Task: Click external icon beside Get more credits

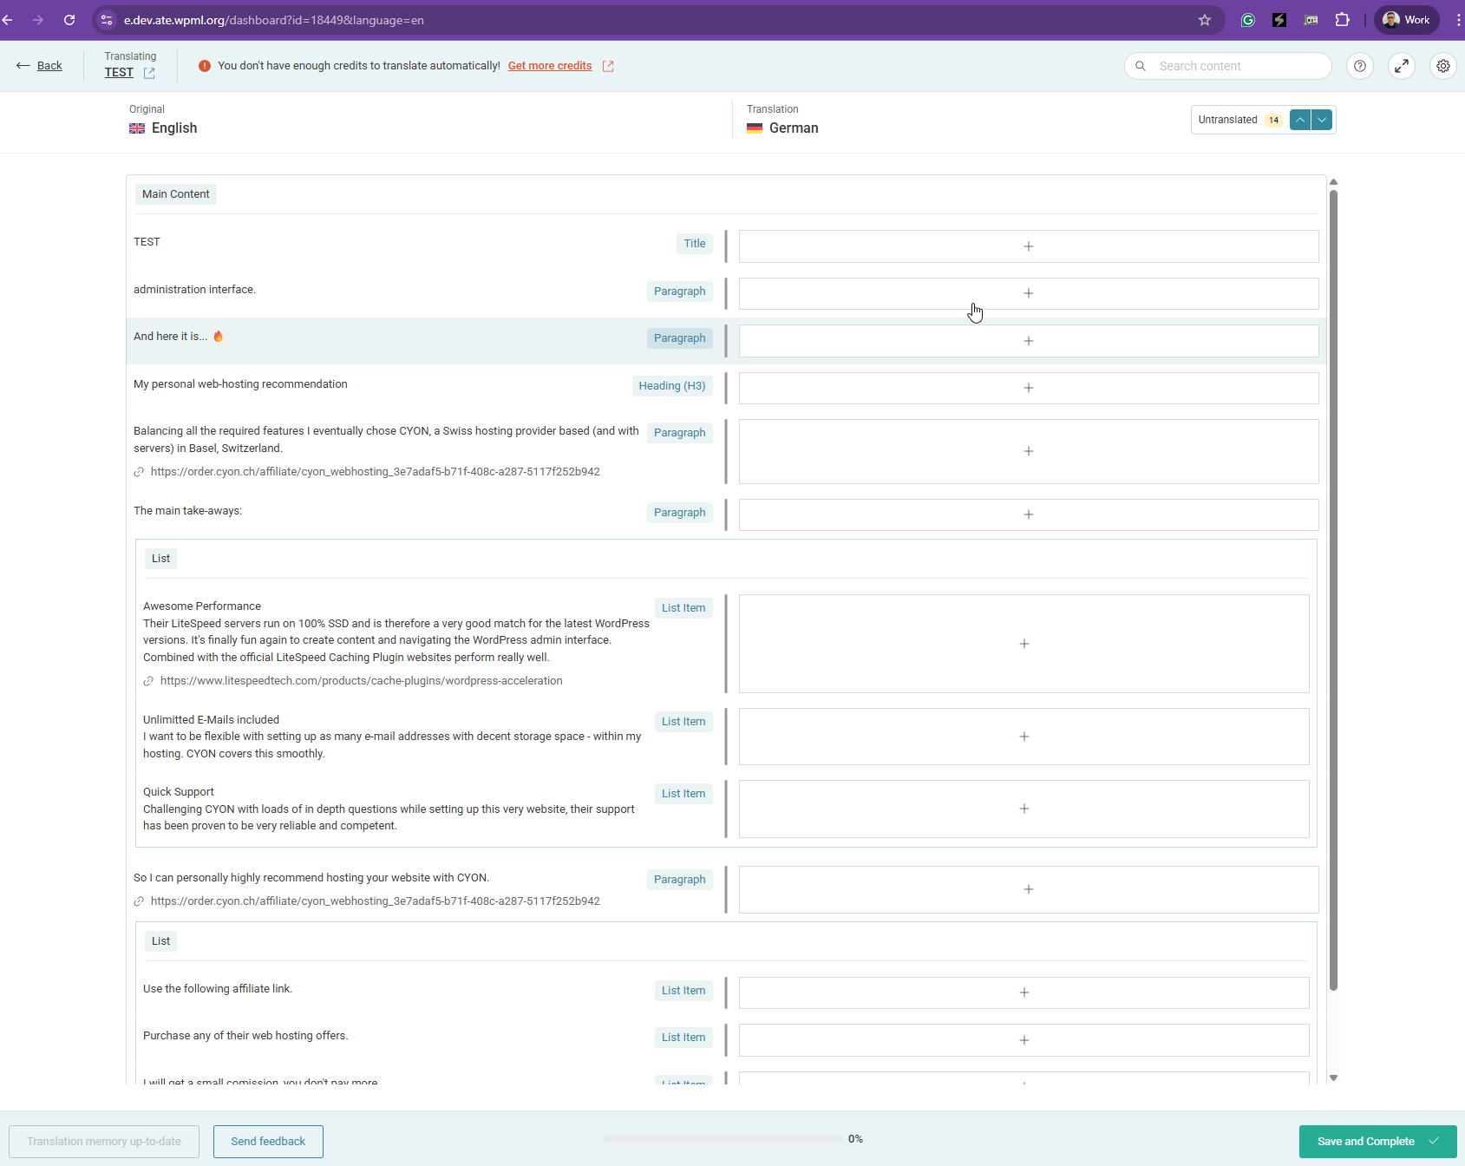Action: tap(608, 66)
